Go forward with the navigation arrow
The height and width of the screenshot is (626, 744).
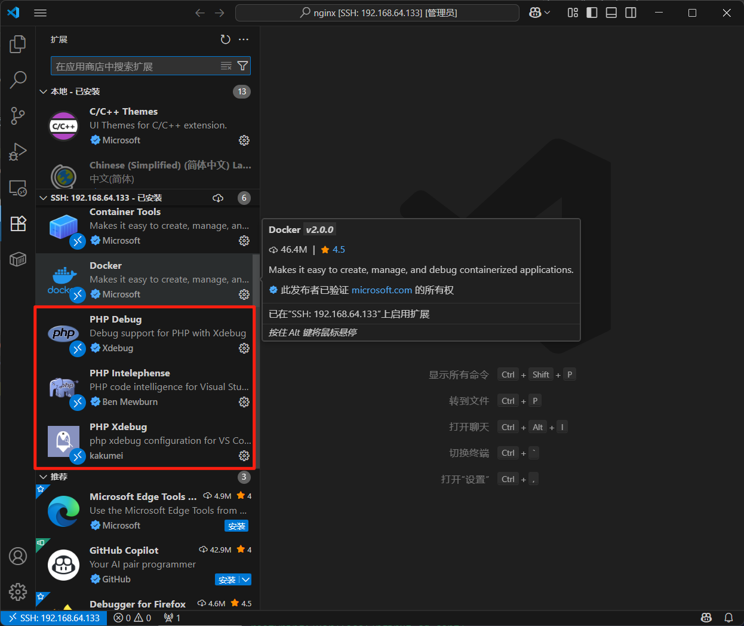(x=220, y=13)
